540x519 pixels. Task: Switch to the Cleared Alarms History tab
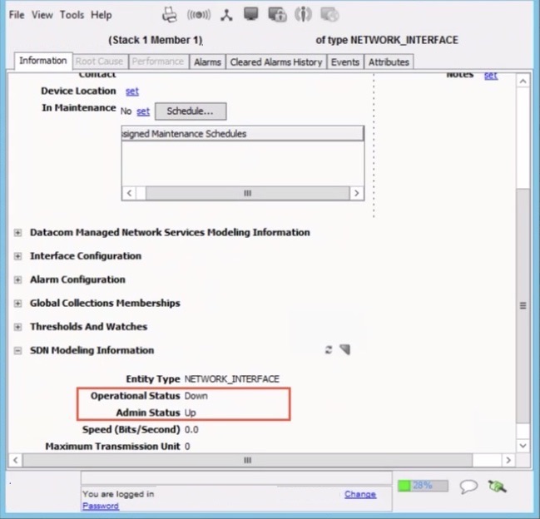tap(276, 62)
